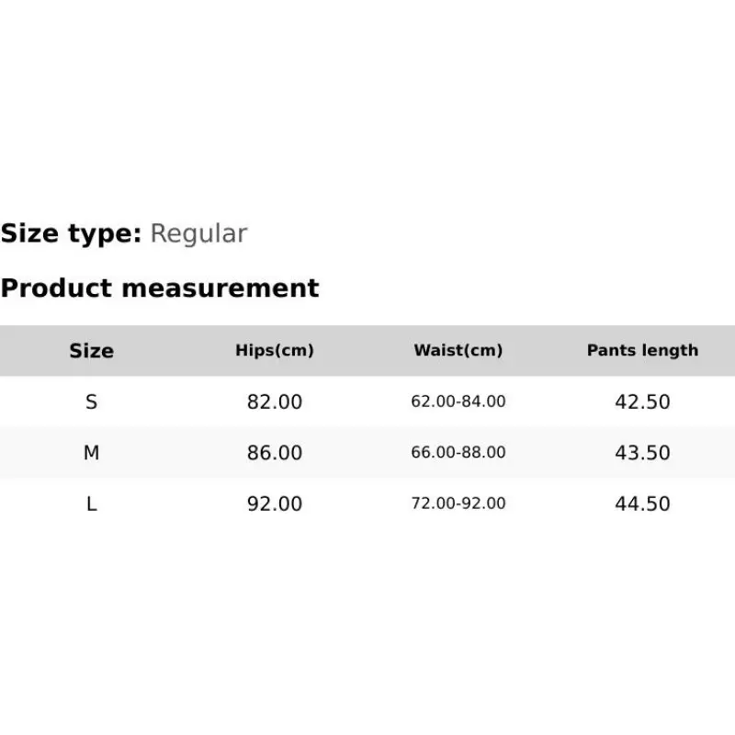This screenshot has width=735, height=735.
Task: Select the size L hips value 92.00
Action: coord(275,503)
